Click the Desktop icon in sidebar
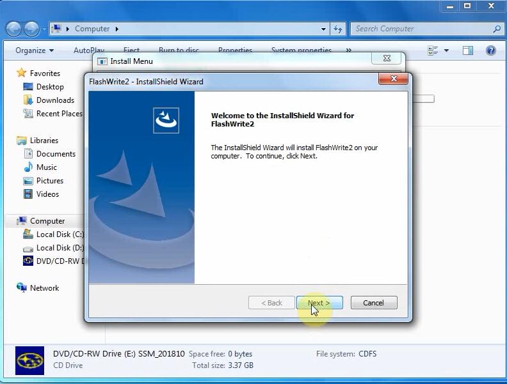The image size is (507, 384). (28, 86)
